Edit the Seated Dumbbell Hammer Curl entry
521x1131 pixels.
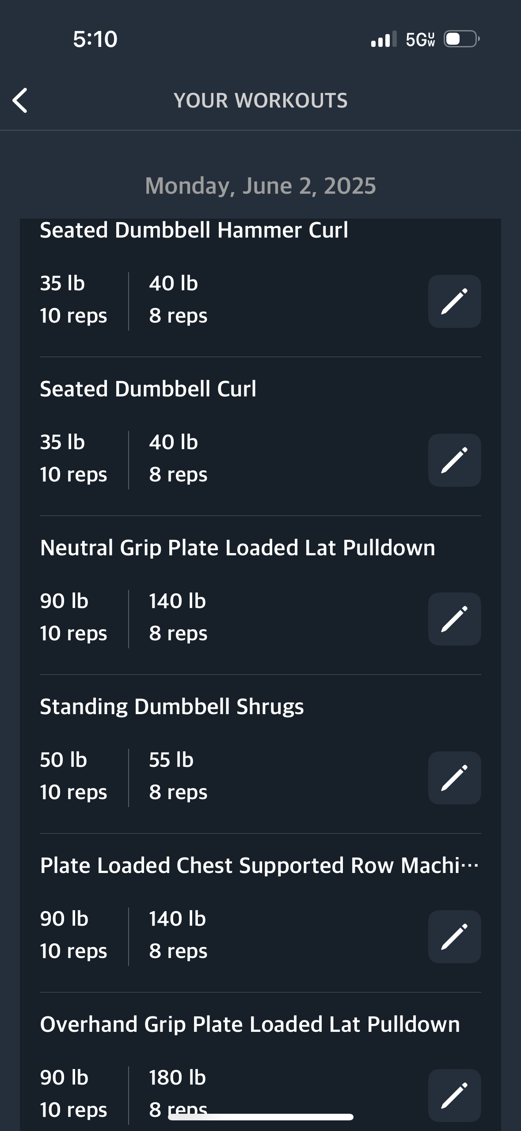point(454,301)
